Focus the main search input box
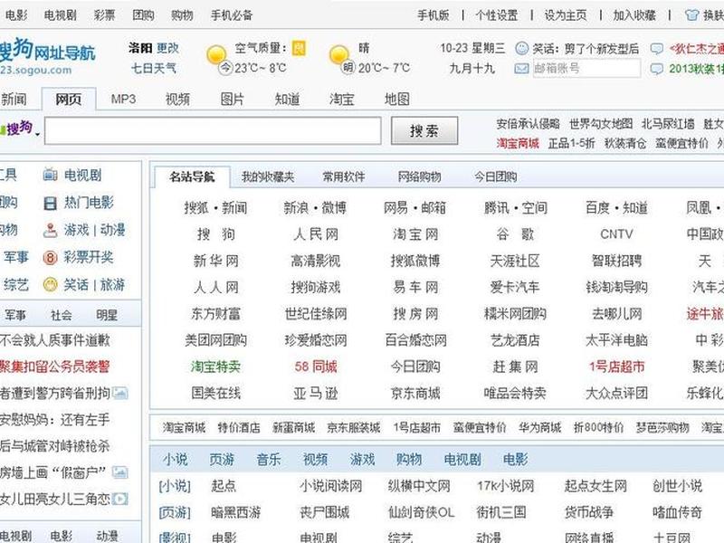This screenshot has width=724, height=543. pos(213,130)
